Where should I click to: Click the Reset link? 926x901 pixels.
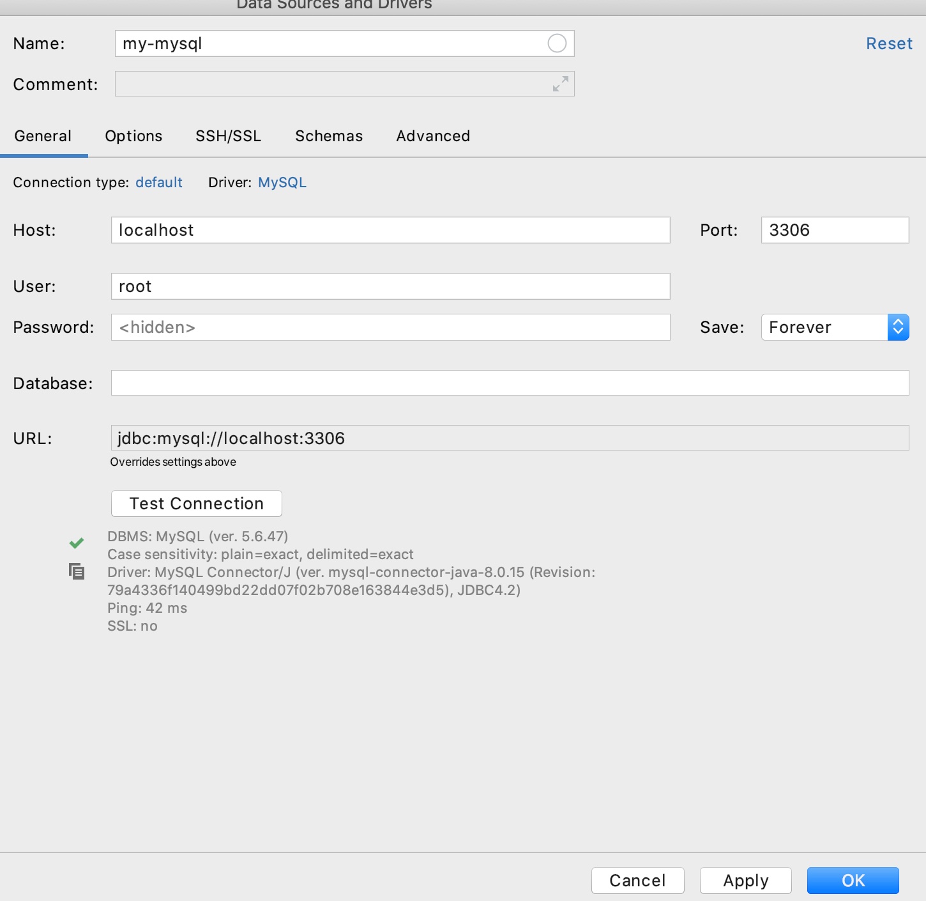tap(889, 43)
